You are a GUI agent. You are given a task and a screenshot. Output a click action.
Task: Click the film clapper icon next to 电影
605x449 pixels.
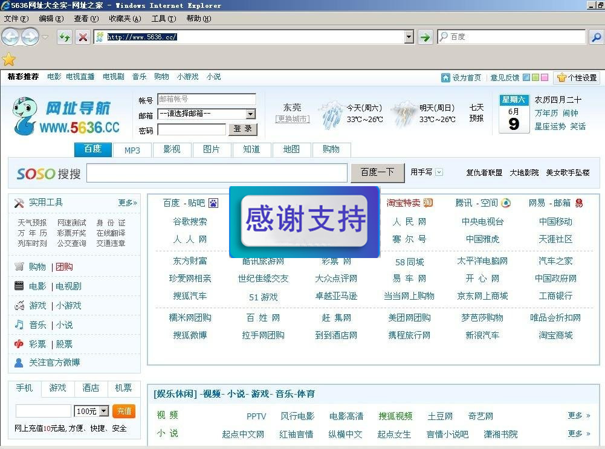coord(19,286)
